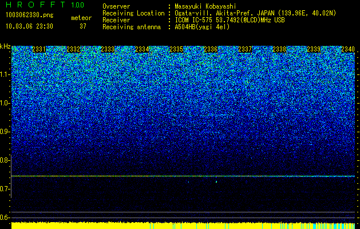The height and width of the screenshot is (229, 360).
Task: Click the 2332 time marker
Action: (x=73, y=49)
